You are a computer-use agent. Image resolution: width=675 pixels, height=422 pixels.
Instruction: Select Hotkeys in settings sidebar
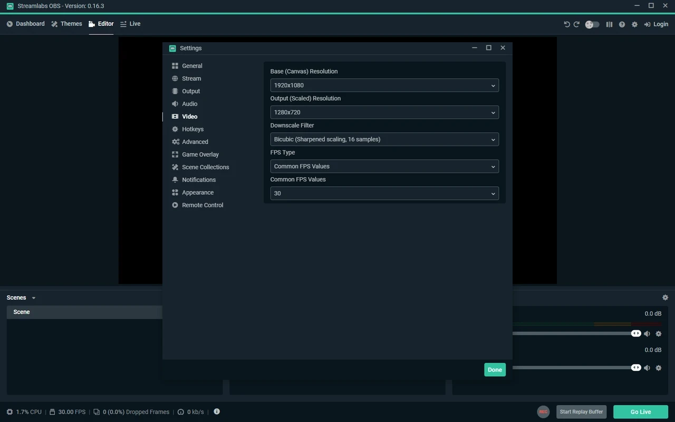click(x=192, y=129)
